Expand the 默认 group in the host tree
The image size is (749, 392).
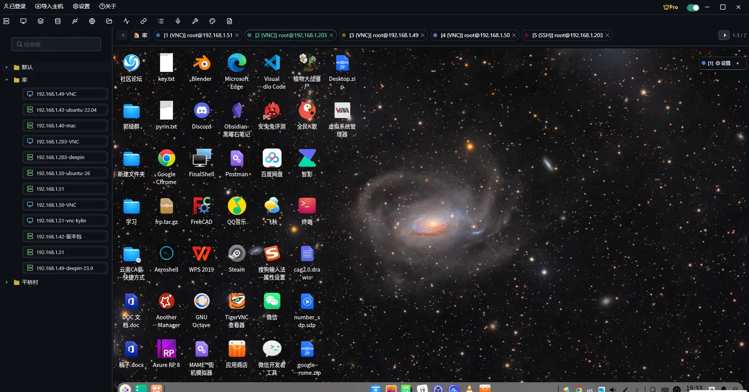click(7, 67)
